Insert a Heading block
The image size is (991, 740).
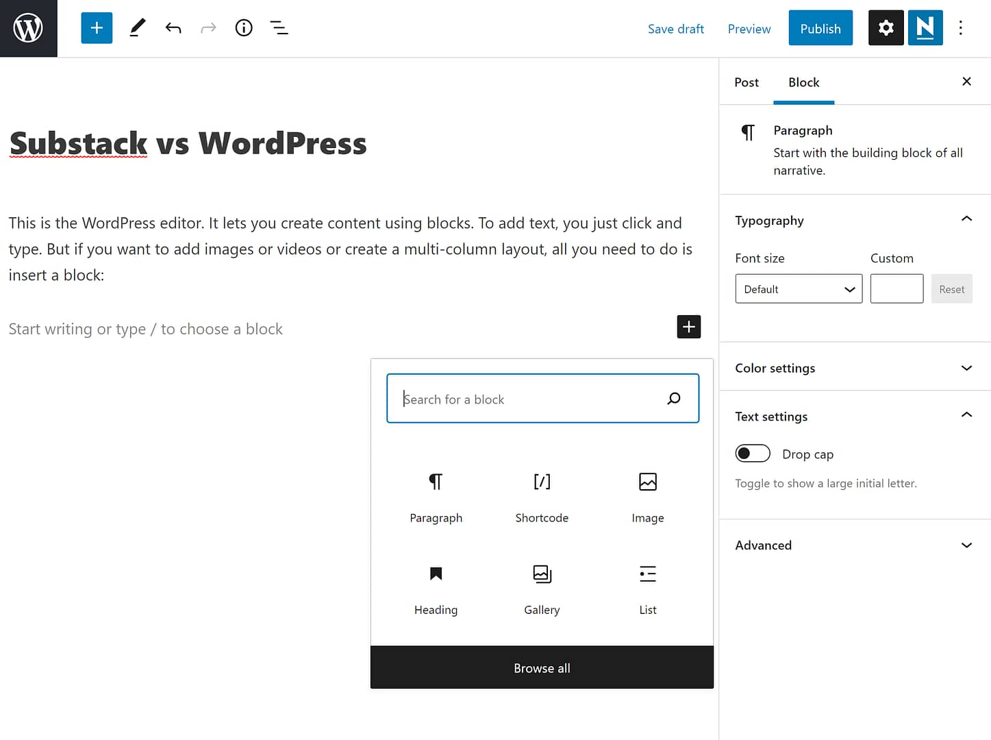click(436, 590)
